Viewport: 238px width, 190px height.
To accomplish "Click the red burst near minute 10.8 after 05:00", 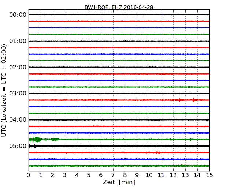I will coord(158,153).
